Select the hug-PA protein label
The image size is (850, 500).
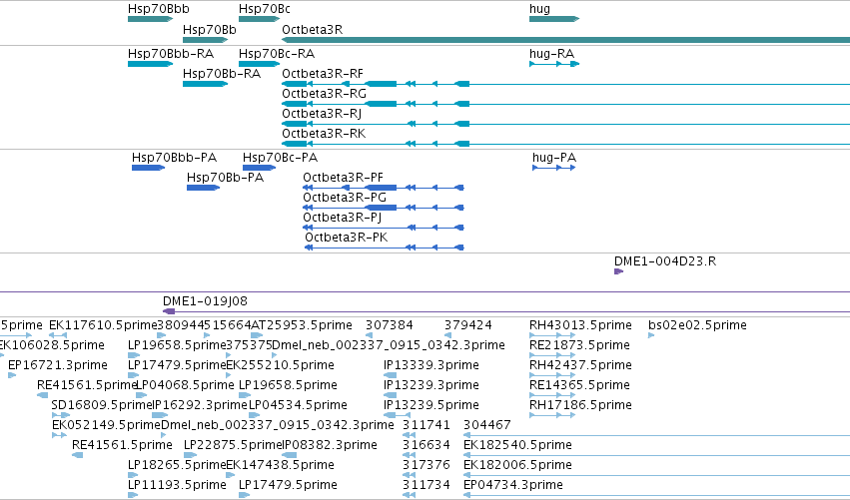554,158
